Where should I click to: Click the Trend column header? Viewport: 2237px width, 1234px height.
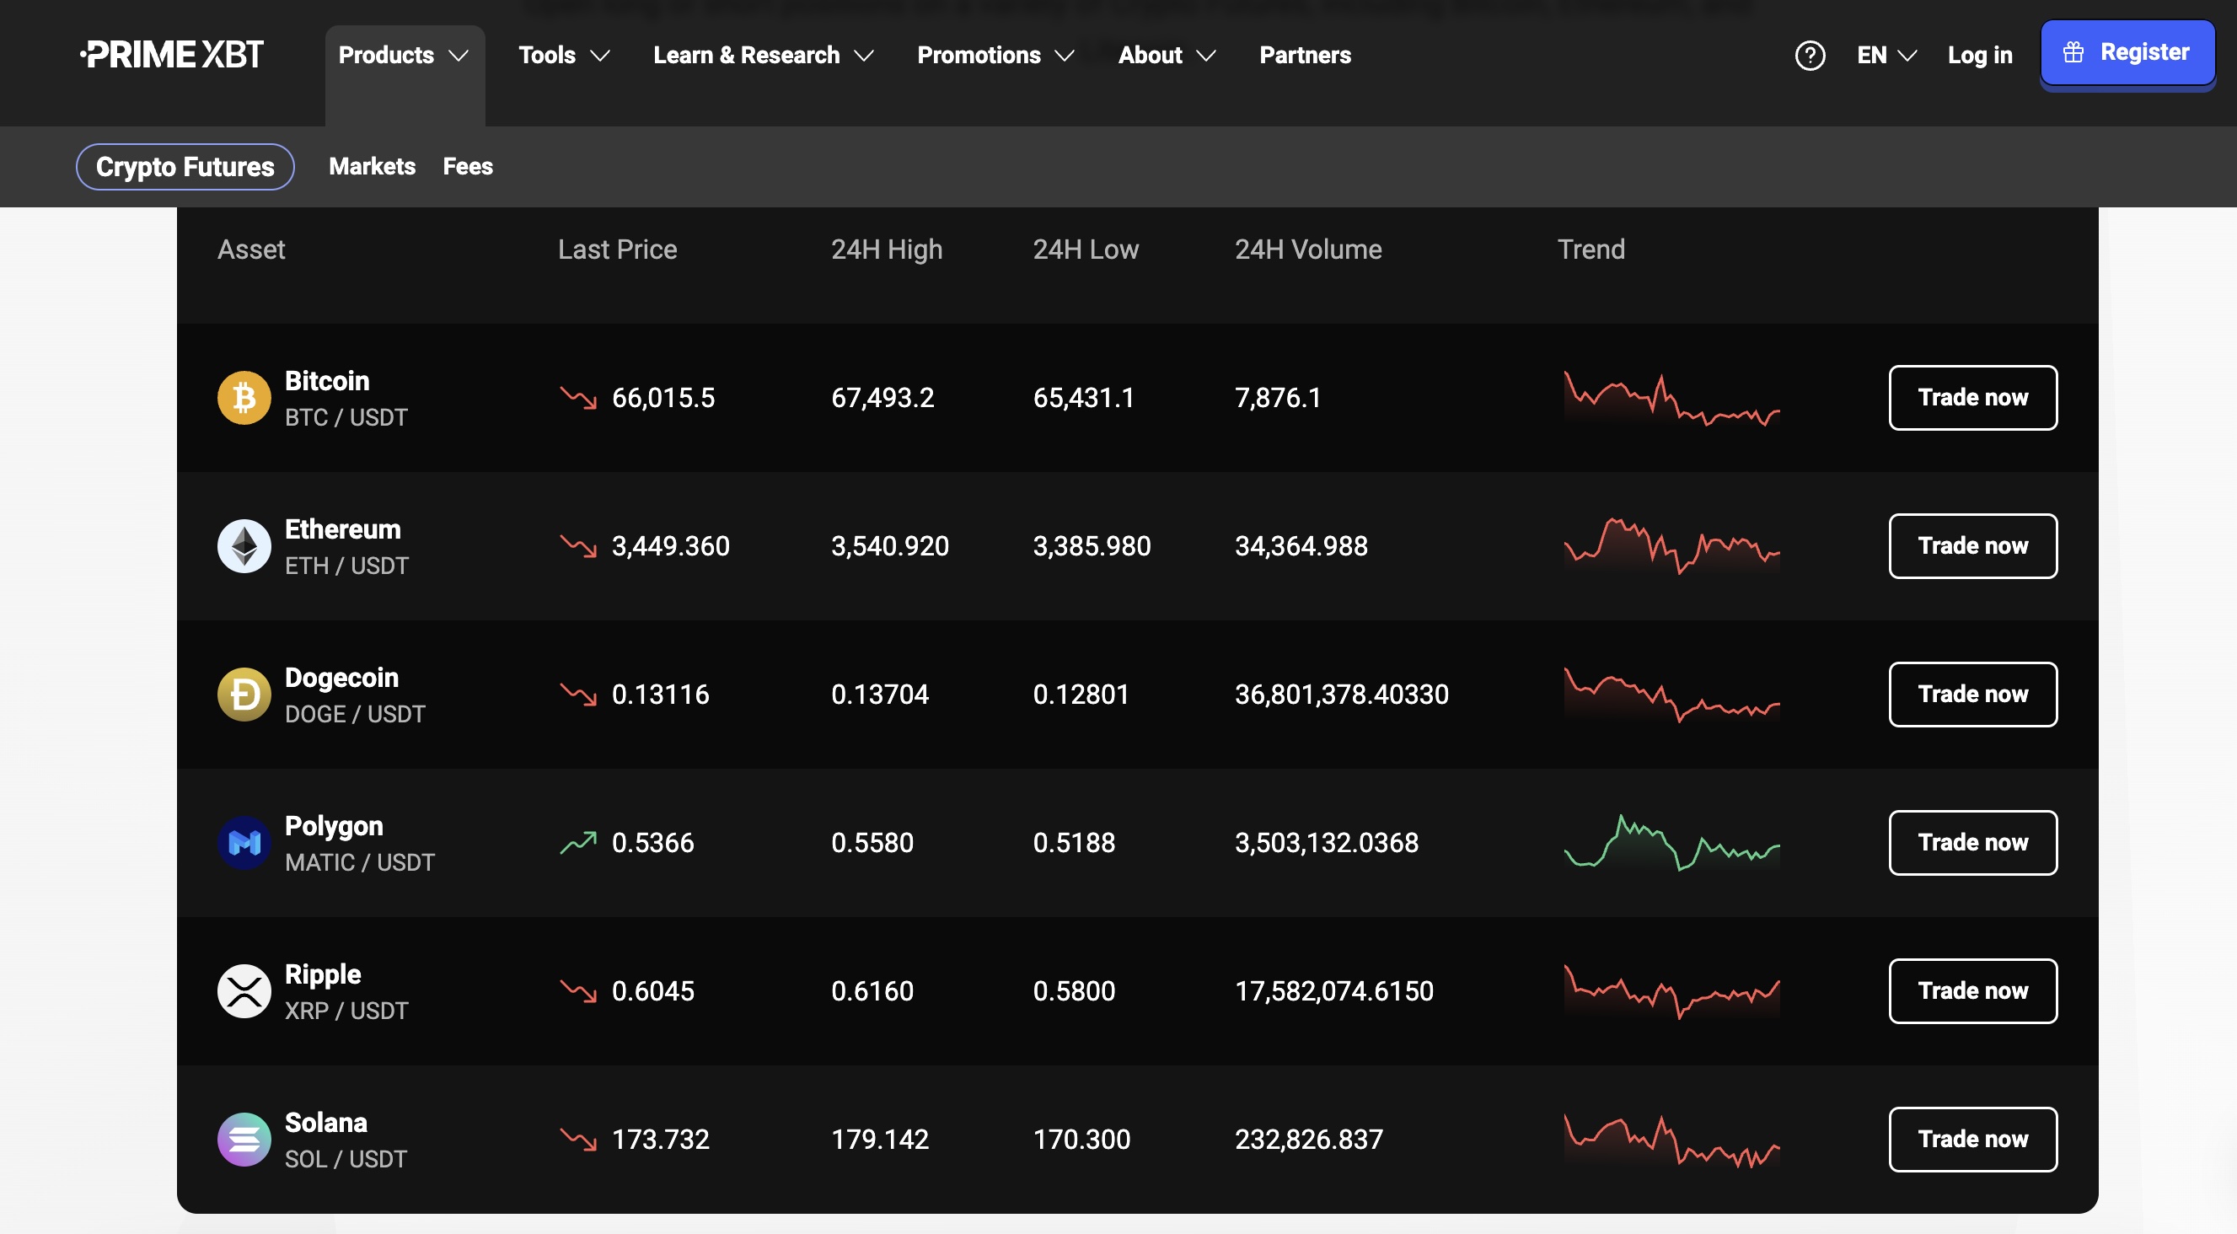pos(1591,250)
